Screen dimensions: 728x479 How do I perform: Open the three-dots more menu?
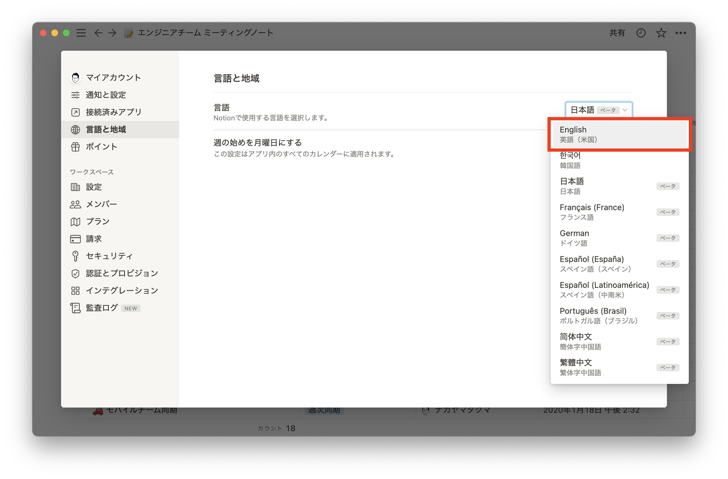coord(680,33)
